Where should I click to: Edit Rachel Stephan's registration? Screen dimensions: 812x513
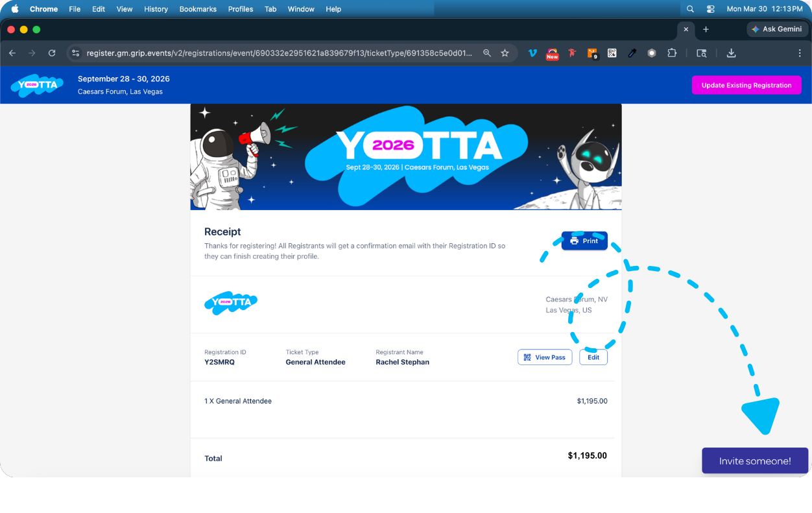coord(593,357)
